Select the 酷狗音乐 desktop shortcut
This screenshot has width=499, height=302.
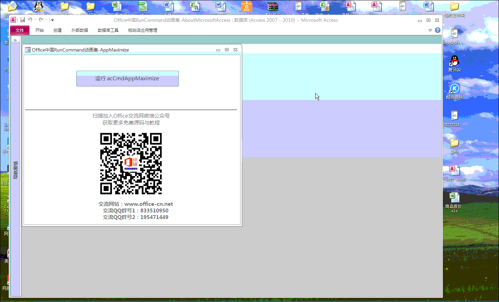point(454,91)
